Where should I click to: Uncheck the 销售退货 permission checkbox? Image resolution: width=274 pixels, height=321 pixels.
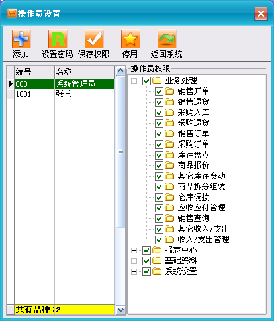coord(159,102)
